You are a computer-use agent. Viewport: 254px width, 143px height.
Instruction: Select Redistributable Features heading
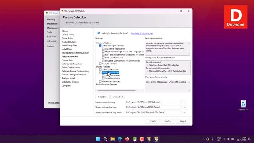pyautogui.click(x=107, y=85)
